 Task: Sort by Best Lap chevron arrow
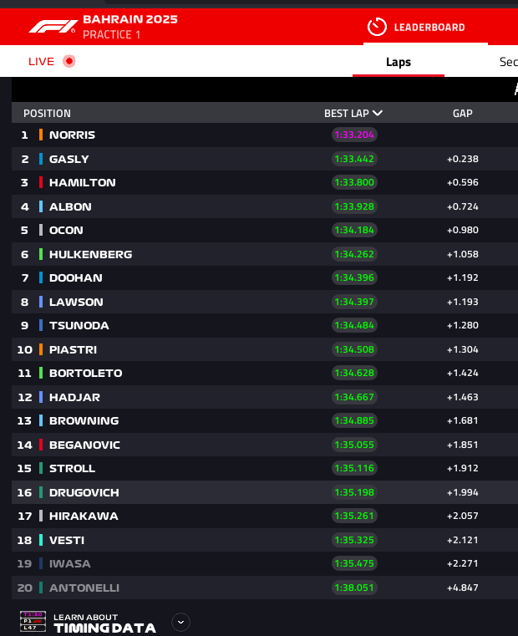point(378,113)
